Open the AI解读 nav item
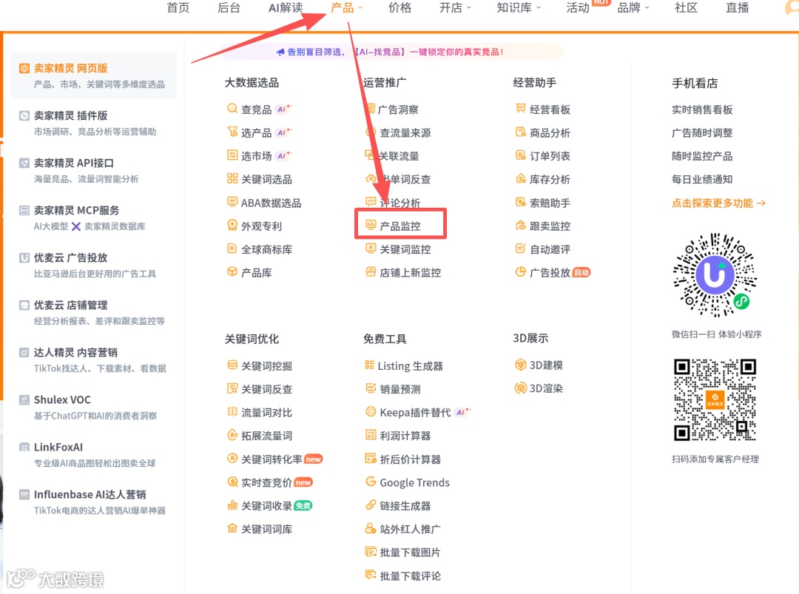This screenshot has width=799, height=594. point(286,7)
